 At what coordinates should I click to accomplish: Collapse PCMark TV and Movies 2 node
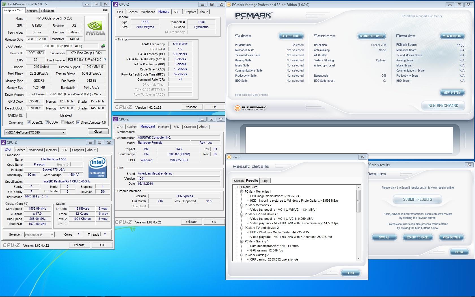coord(242,228)
